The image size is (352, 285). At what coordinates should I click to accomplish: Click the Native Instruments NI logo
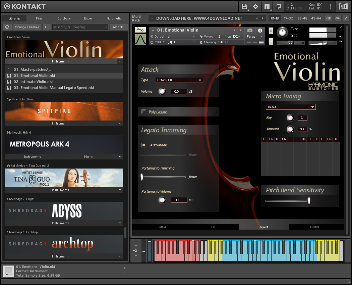343,6
